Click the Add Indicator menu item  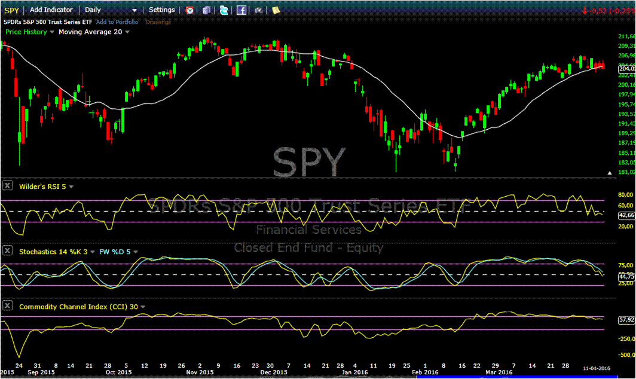tap(51, 10)
